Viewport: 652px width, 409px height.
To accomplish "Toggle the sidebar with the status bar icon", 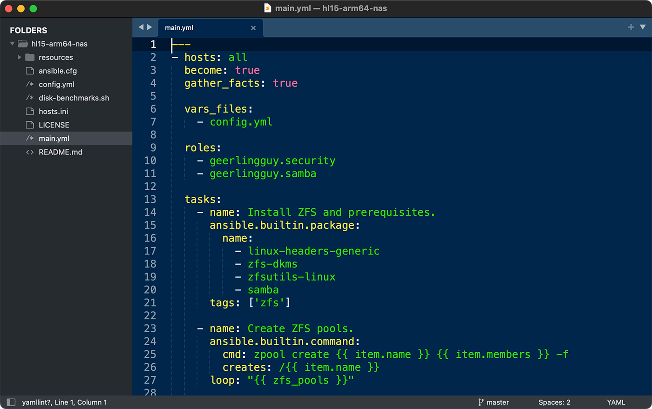I will [x=11, y=402].
